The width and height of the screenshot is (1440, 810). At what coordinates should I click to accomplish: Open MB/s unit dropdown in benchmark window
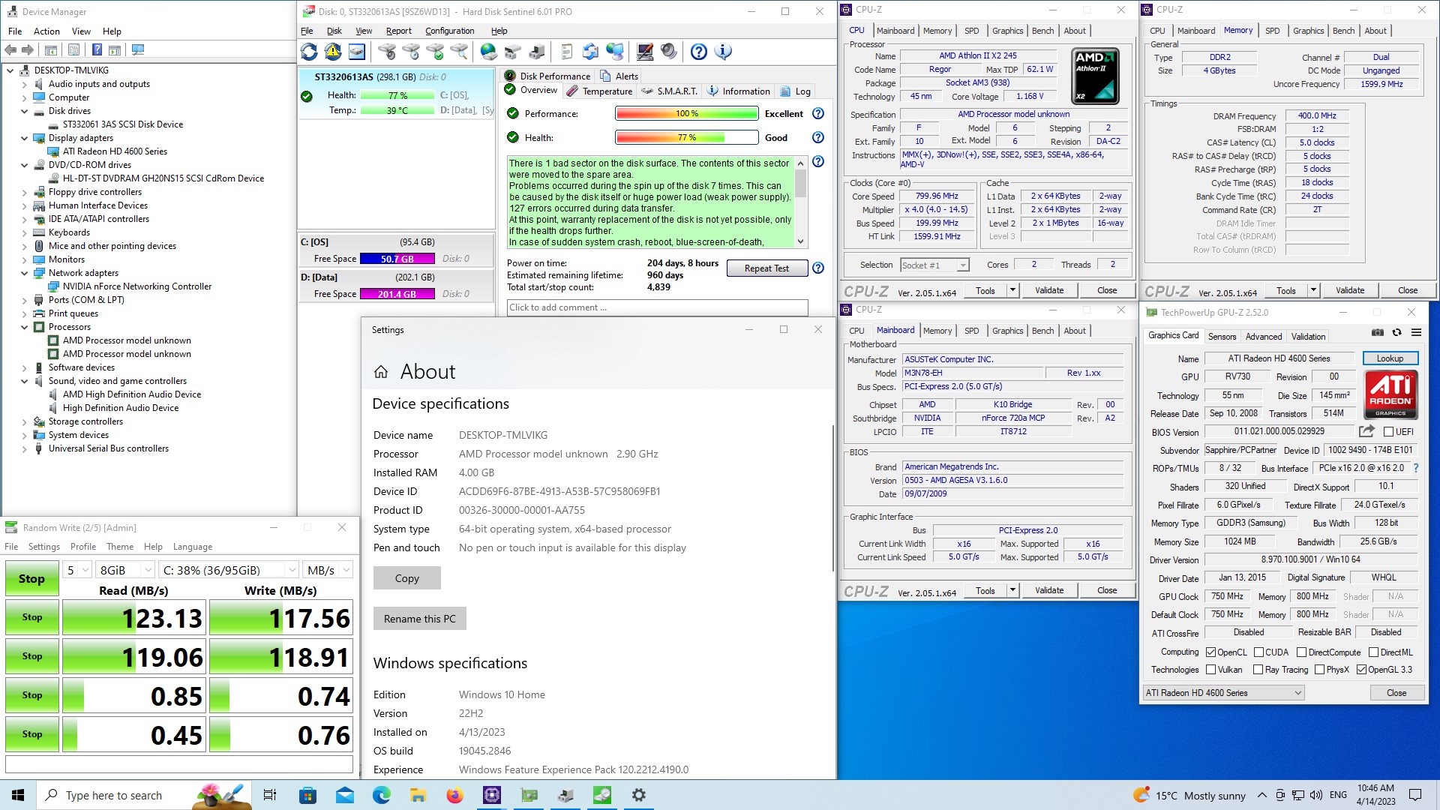click(328, 570)
